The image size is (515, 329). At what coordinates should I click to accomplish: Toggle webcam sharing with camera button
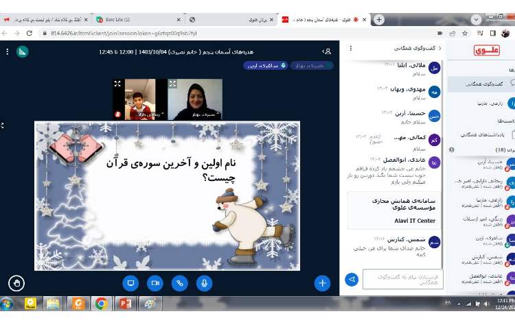point(155,283)
